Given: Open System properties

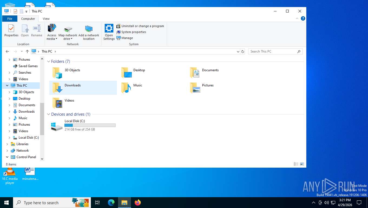Looking at the screenshot, I should (131, 32).
